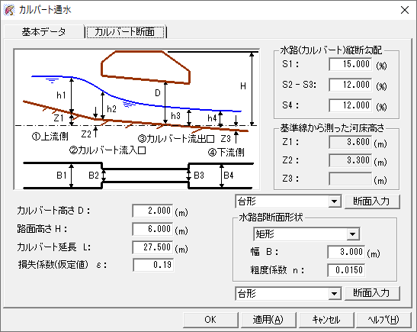This screenshot has height=332, width=417.
Task: Expand the 矩形 section shape dropdown
Action: (x=353, y=234)
